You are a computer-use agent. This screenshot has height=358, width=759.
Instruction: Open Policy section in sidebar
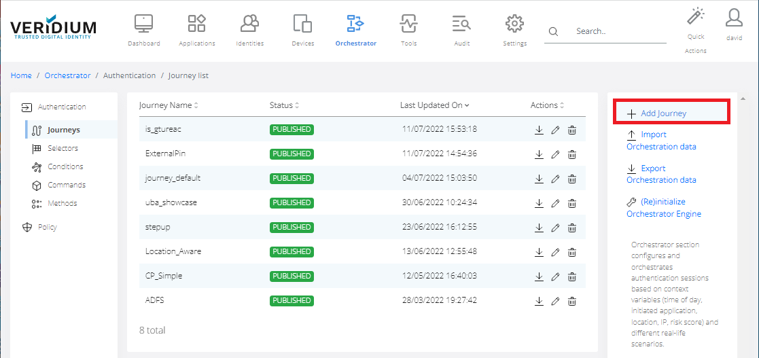tap(48, 227)
